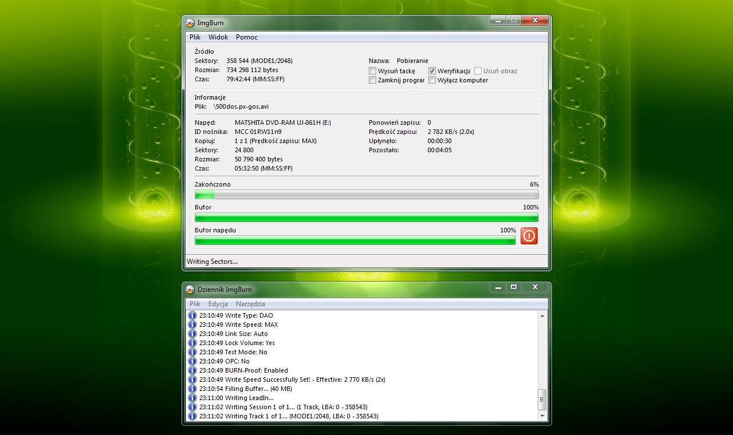Click the sectors value 358 544 (MODE1/2048)
The width and height of the screenshot is (733, 435).
click(259, 61)
